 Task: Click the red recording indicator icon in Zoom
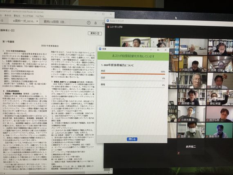tap(108, 27)
